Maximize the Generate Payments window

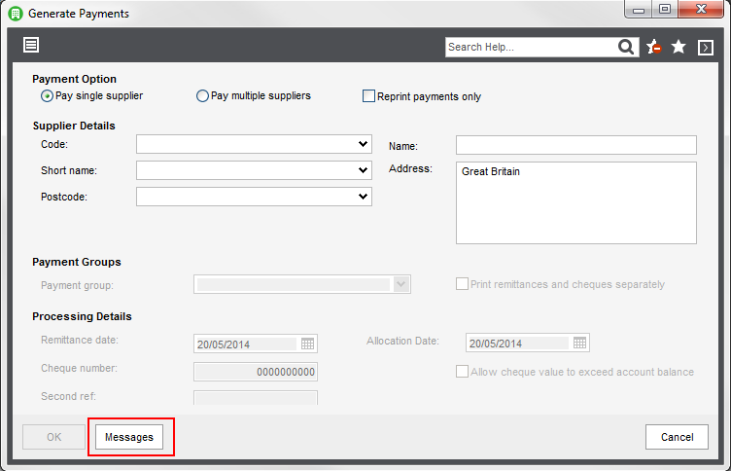[x=665, y=10]
